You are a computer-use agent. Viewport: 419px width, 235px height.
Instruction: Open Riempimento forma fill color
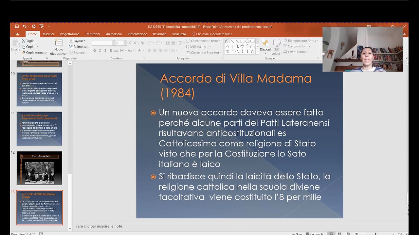click(301, 41)
